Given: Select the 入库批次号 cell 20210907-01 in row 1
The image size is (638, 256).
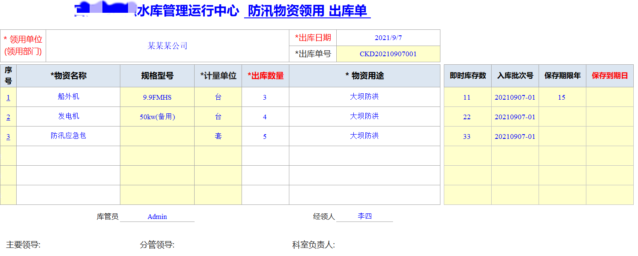Looking at the screenshot, I should (x=515, y=97).
